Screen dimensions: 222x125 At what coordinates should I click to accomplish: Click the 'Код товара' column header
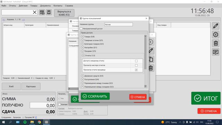pyautogui.click(x=164, y=25)
